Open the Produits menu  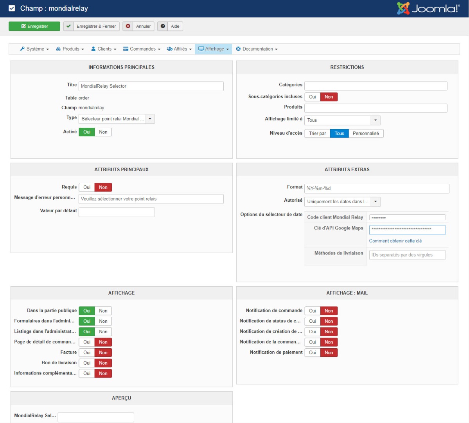pyautogui.click(x=70, y=49)
